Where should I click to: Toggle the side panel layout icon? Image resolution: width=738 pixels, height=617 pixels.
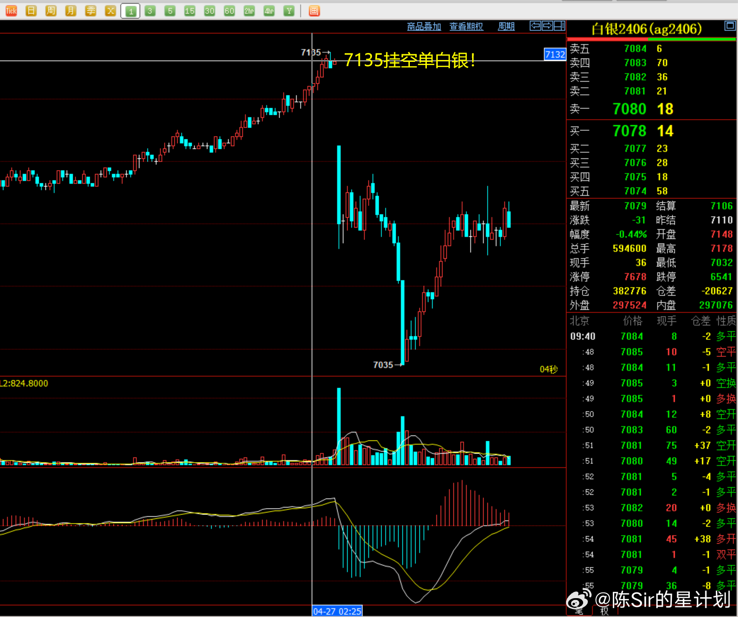point(560,26)
